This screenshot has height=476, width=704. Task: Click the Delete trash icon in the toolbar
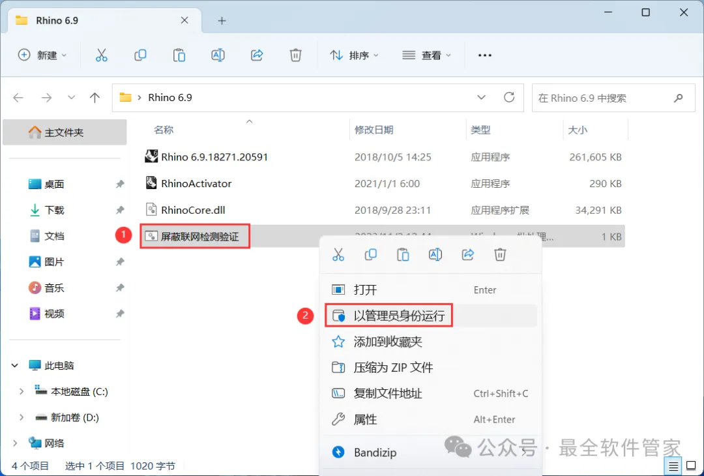coord(295,55)
